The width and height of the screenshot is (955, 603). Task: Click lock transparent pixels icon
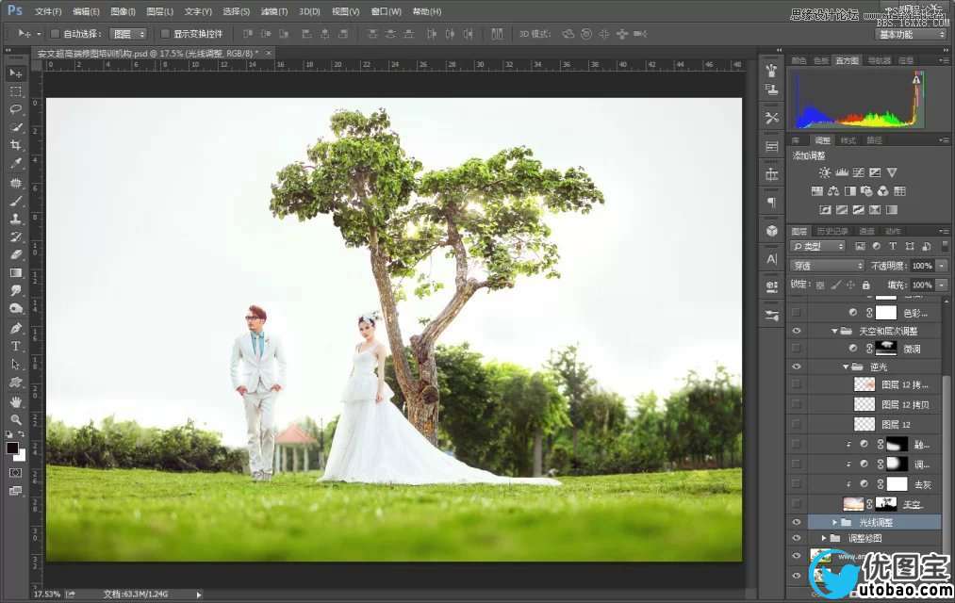coord(820,285)
